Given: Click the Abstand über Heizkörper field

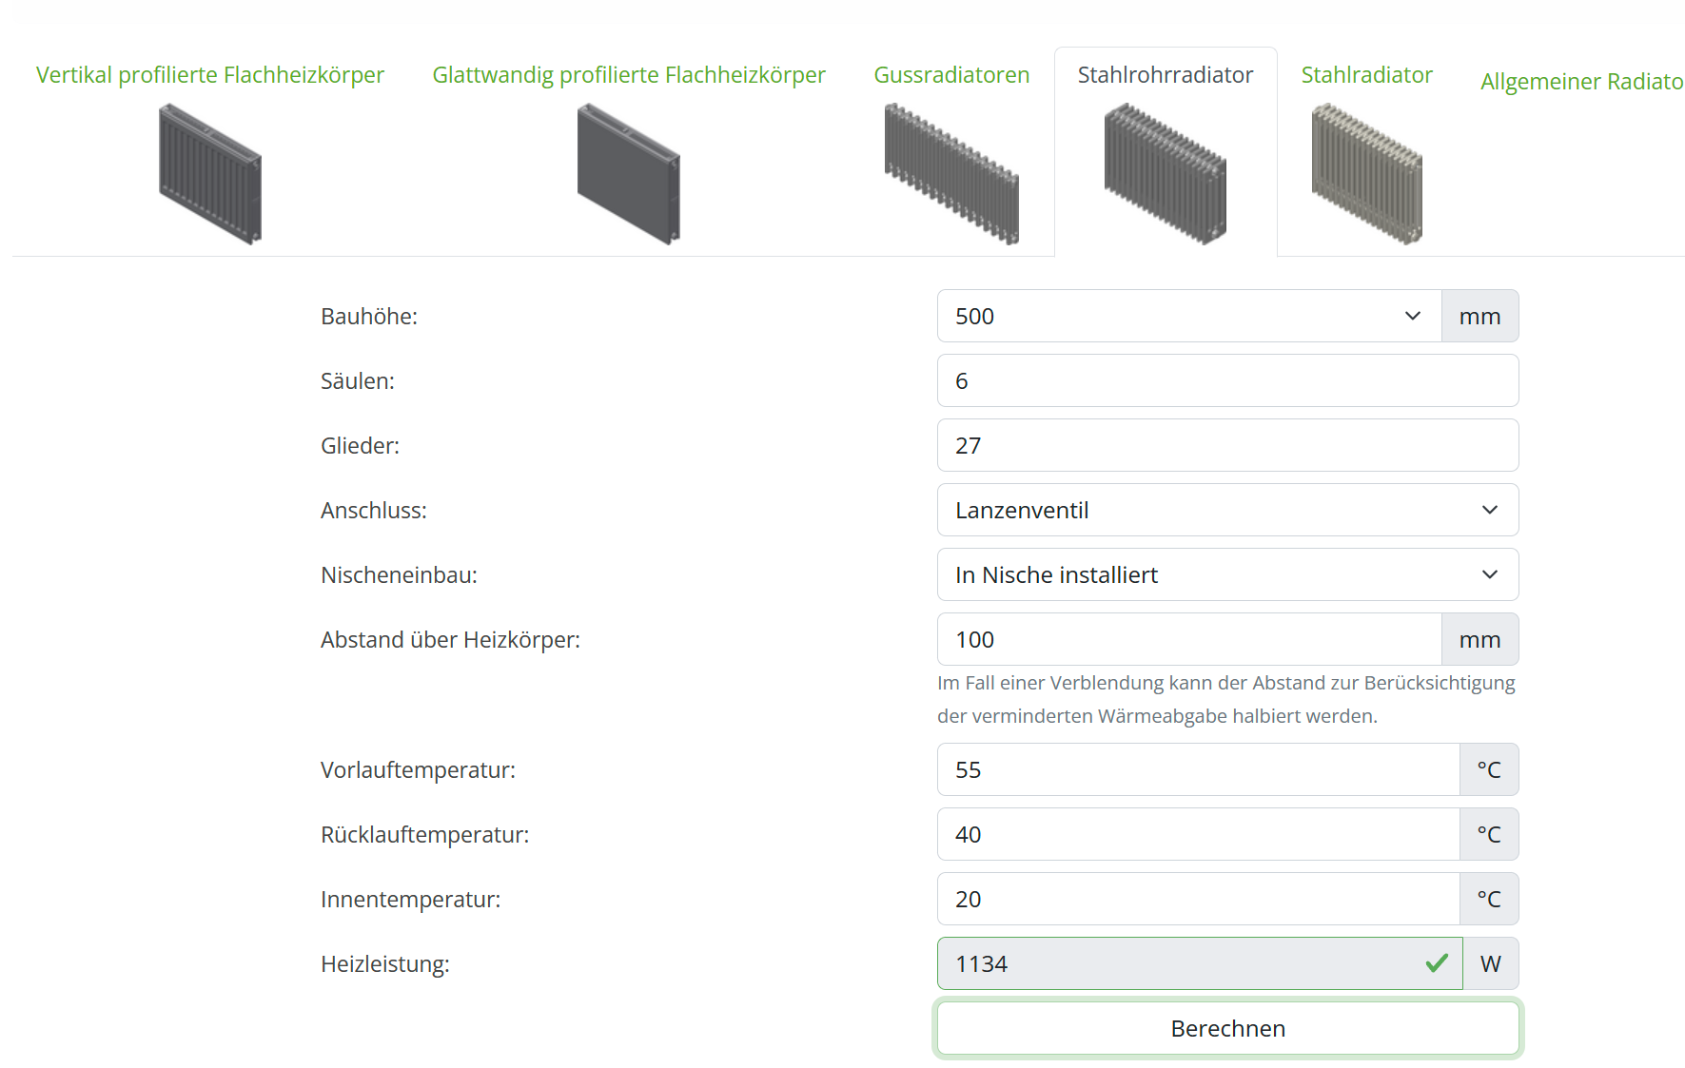Looking at the screenshot, I should [x=1188, y=639].
